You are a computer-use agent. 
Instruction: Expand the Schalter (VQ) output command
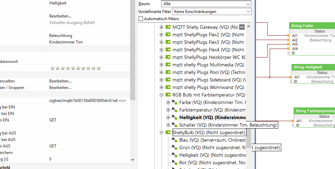(168, 125)
